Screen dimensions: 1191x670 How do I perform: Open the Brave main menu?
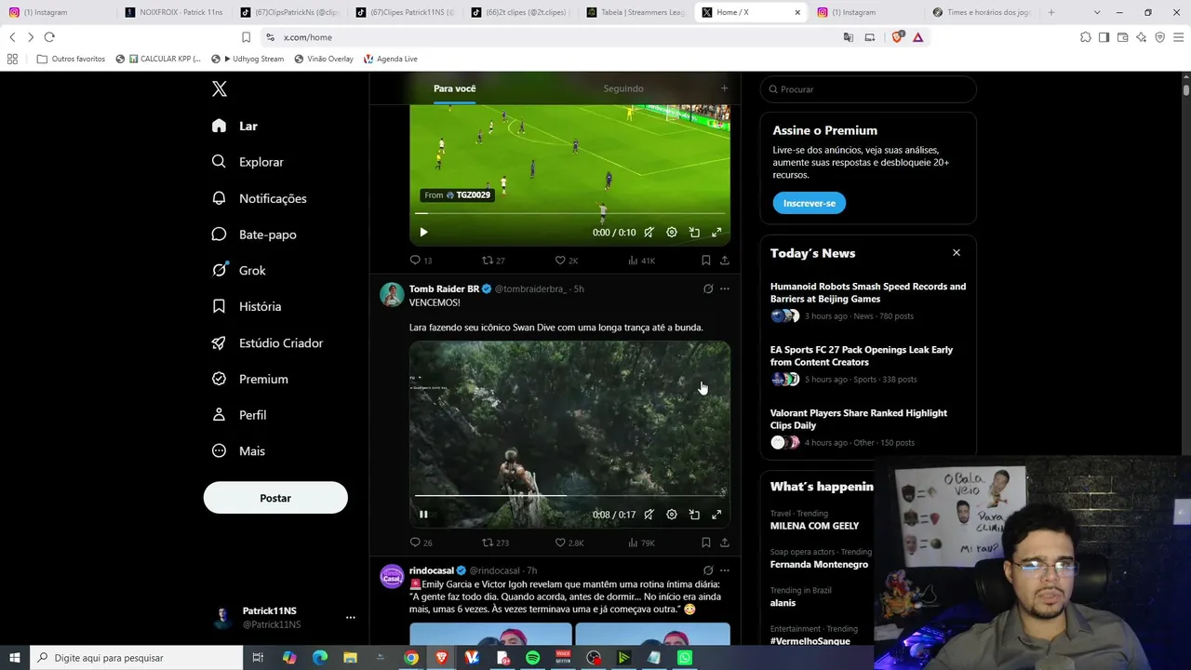click(1178, 37)
